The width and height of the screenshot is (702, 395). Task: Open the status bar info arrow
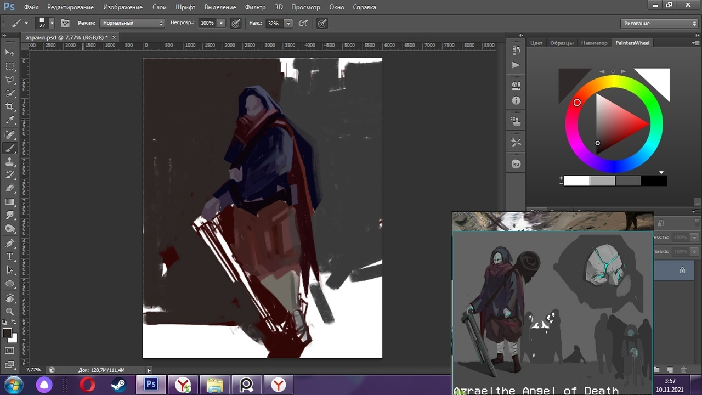click(x=149, y=370)
